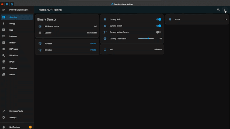Click the Dummy Switch icon
The height and width of the screenshot is (129, 230).
point(105,26)
